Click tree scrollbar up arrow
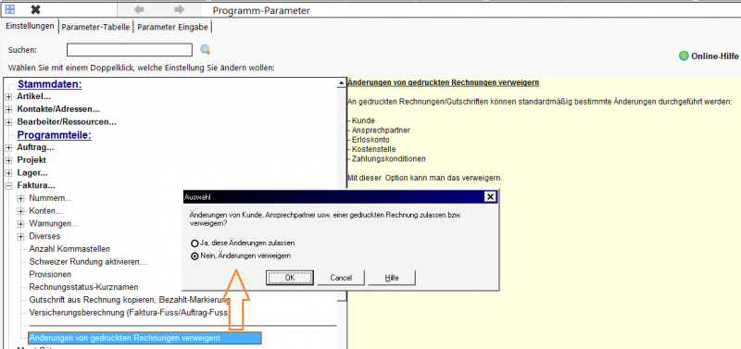The width and height of the screenshot is (741, 349). pos(341,83)
